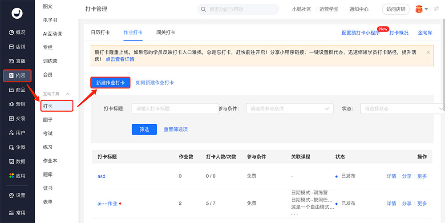Focus the 打卡标题 input field

[x=175, y=109]
